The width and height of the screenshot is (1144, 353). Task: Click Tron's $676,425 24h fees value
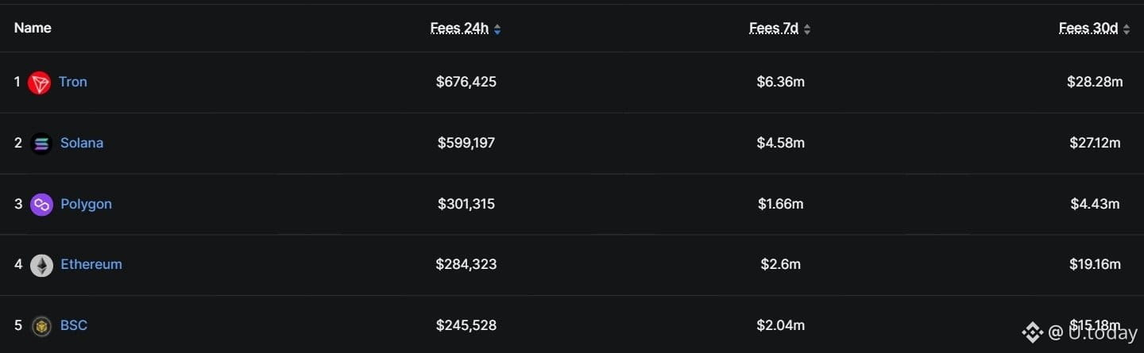[x=466, y=82]
